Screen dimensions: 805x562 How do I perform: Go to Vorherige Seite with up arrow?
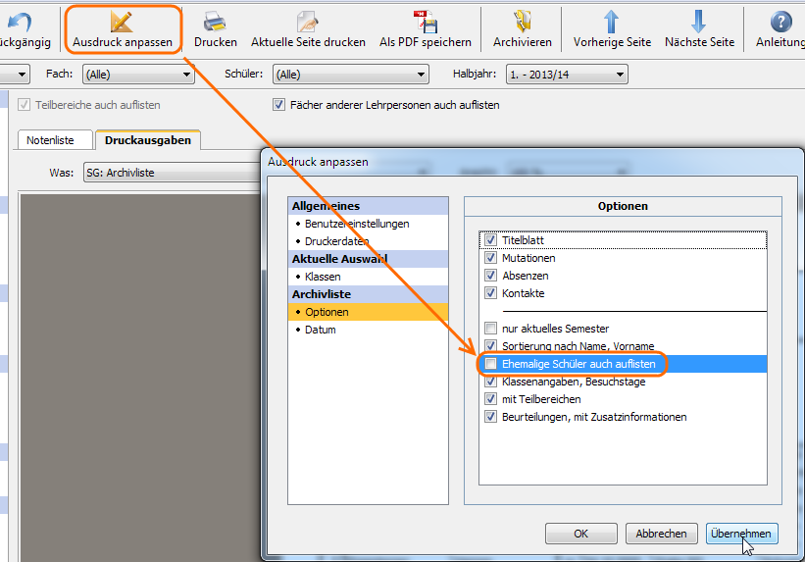click(x=612, y=22)
